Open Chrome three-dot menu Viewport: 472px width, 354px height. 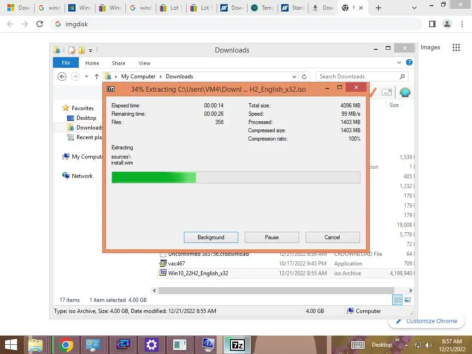pos(462,24)
